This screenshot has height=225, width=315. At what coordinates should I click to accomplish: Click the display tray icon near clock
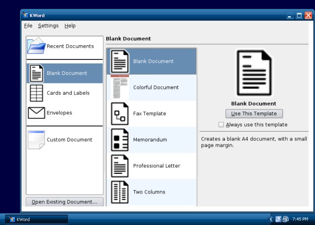coord(285,219)
